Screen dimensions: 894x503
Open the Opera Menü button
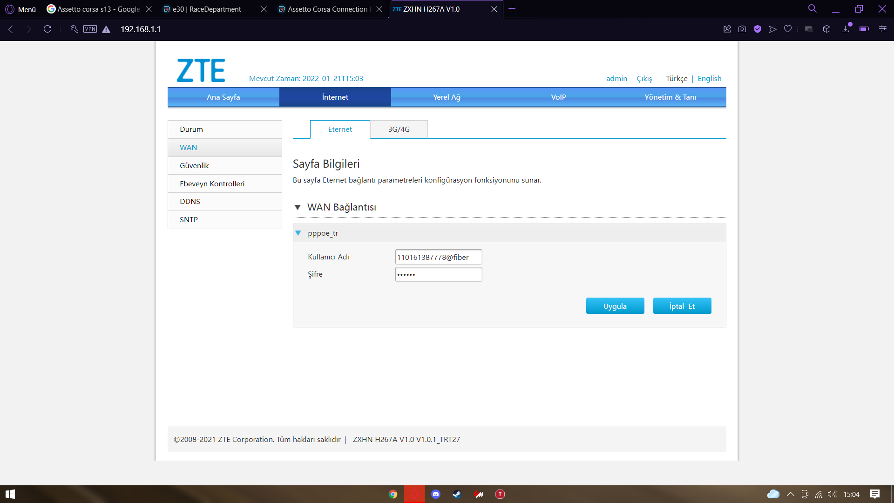(x=20, y=9)
